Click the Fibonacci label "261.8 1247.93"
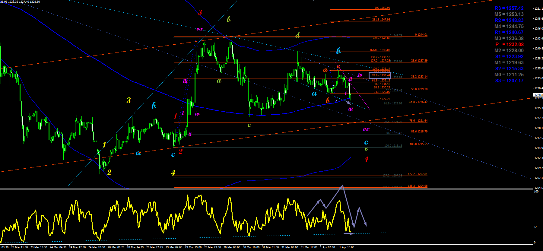Screen dimensions: 543x251 381,20
